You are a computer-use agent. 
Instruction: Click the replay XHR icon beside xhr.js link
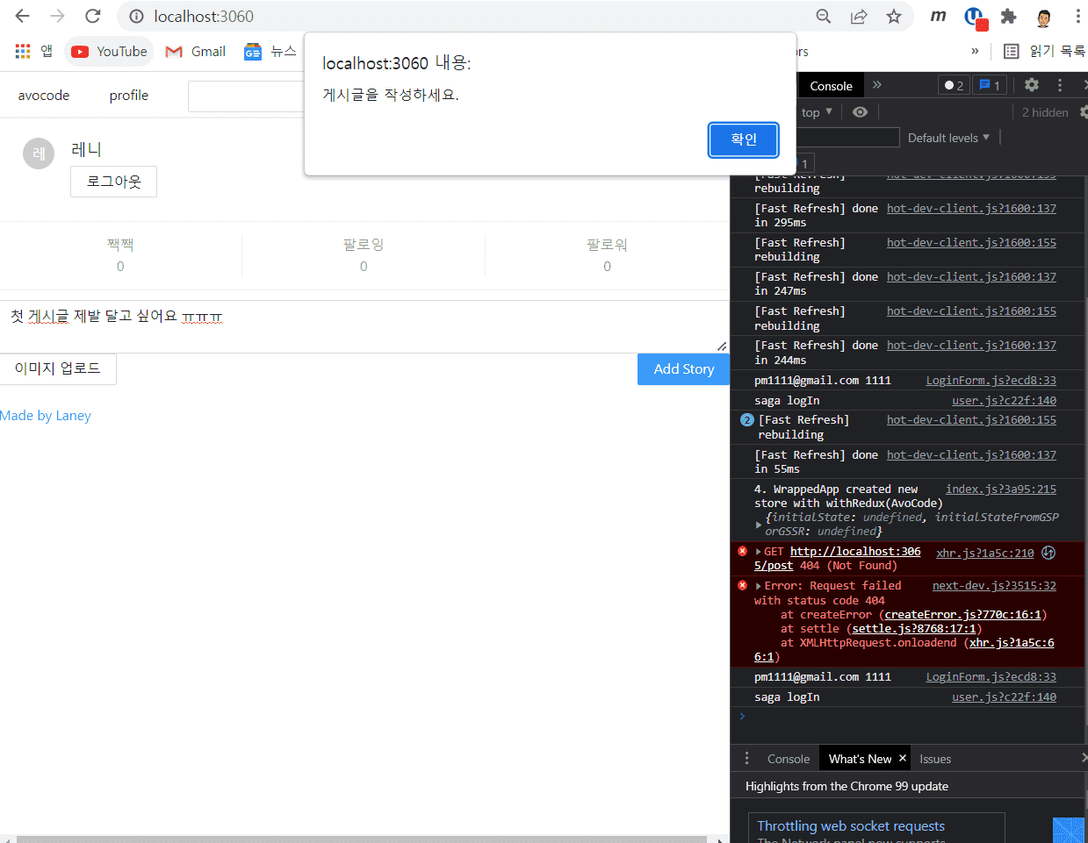[1048, 553]
